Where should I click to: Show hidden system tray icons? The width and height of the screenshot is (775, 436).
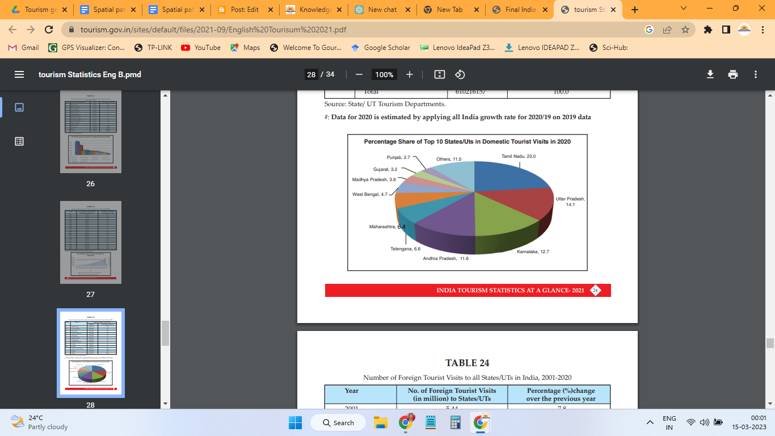(x=650, y=422)
